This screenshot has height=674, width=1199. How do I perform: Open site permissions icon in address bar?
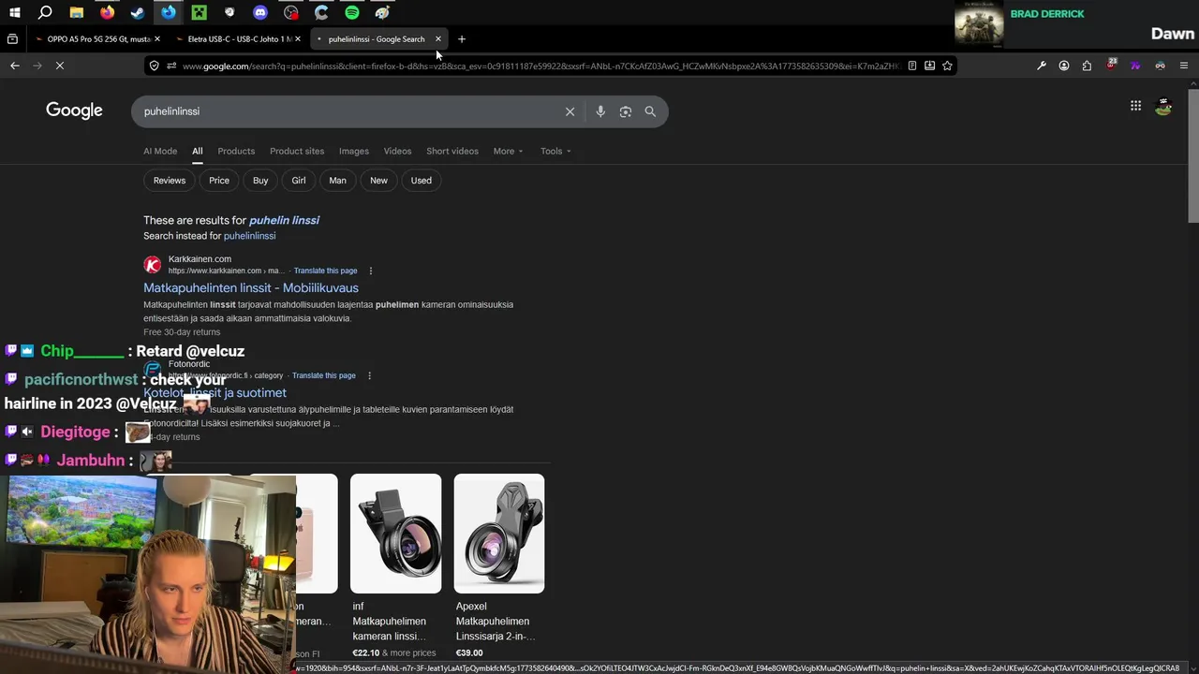click(x=171, y=66)
